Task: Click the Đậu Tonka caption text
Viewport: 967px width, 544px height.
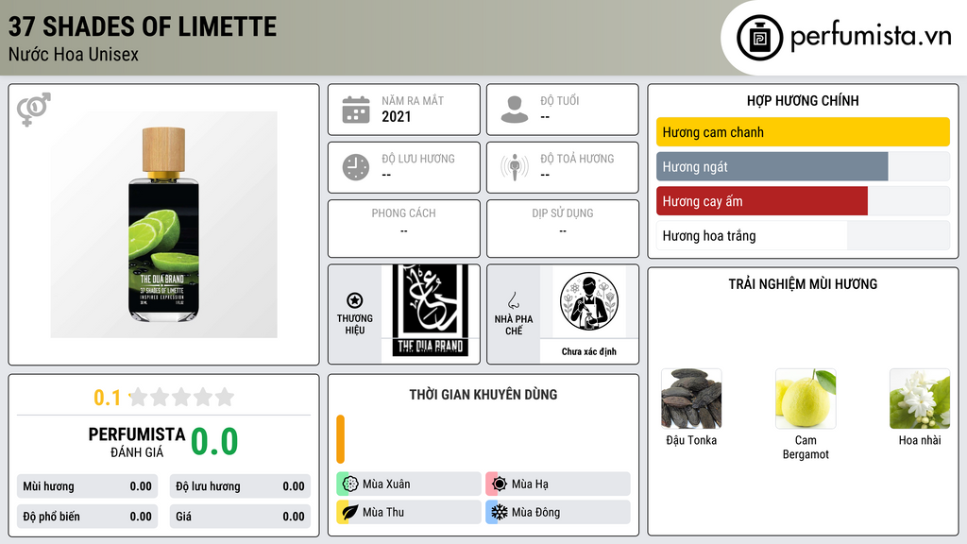Action: point(691,440)
